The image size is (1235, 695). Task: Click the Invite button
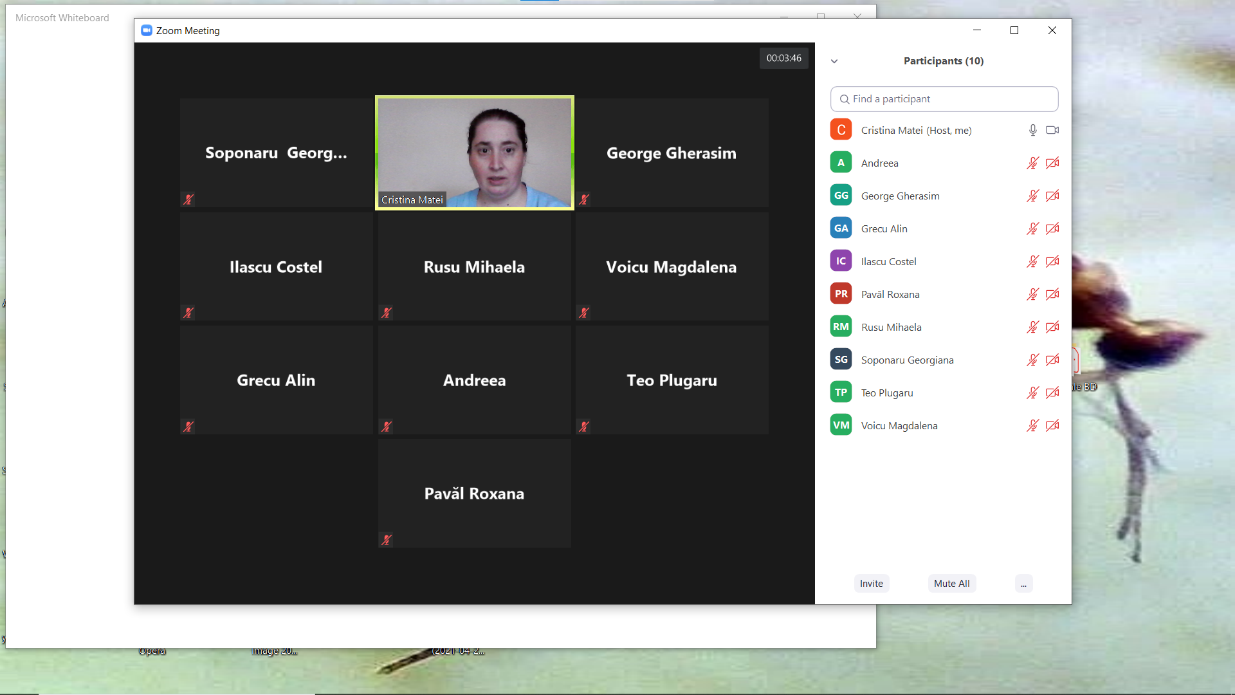click(872, 584)
